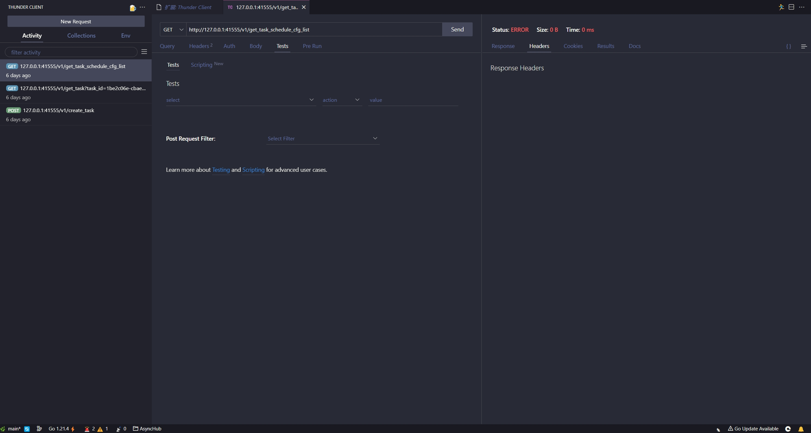The width and height of the screenshot is (811, 433).
Task: Toggle split editor layout icon
Action: [791, 7]
